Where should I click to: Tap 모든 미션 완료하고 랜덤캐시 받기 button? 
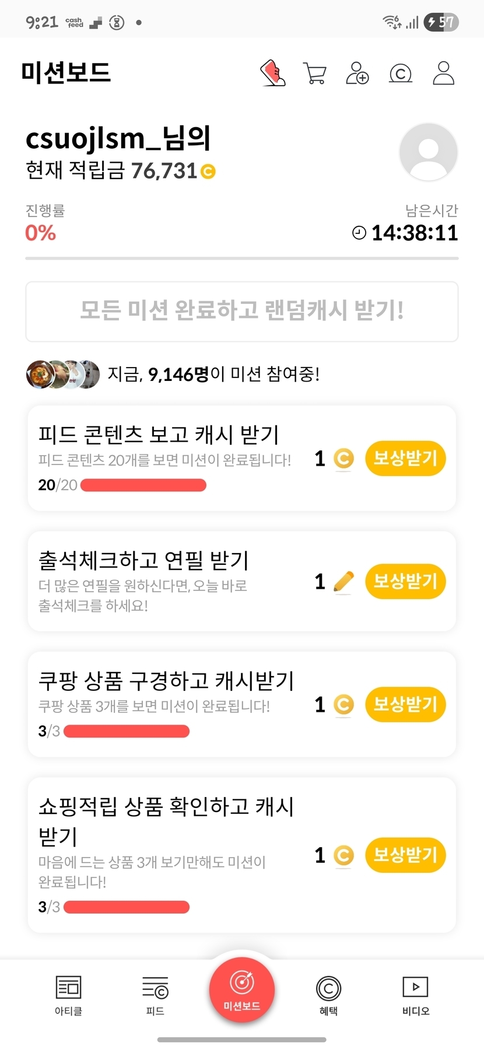pos(242,311)
